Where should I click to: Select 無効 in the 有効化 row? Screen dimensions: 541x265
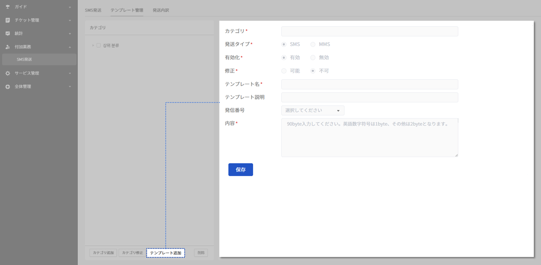[x=313, y=58]
